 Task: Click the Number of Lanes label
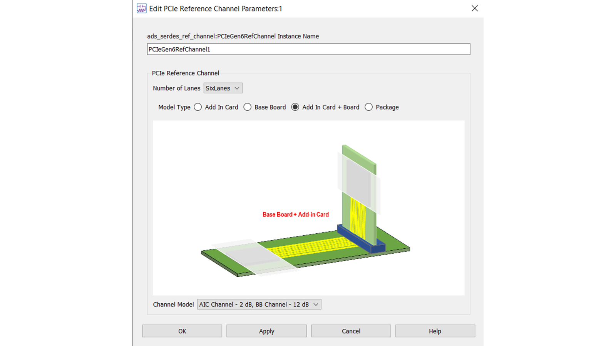coord(176,88)
